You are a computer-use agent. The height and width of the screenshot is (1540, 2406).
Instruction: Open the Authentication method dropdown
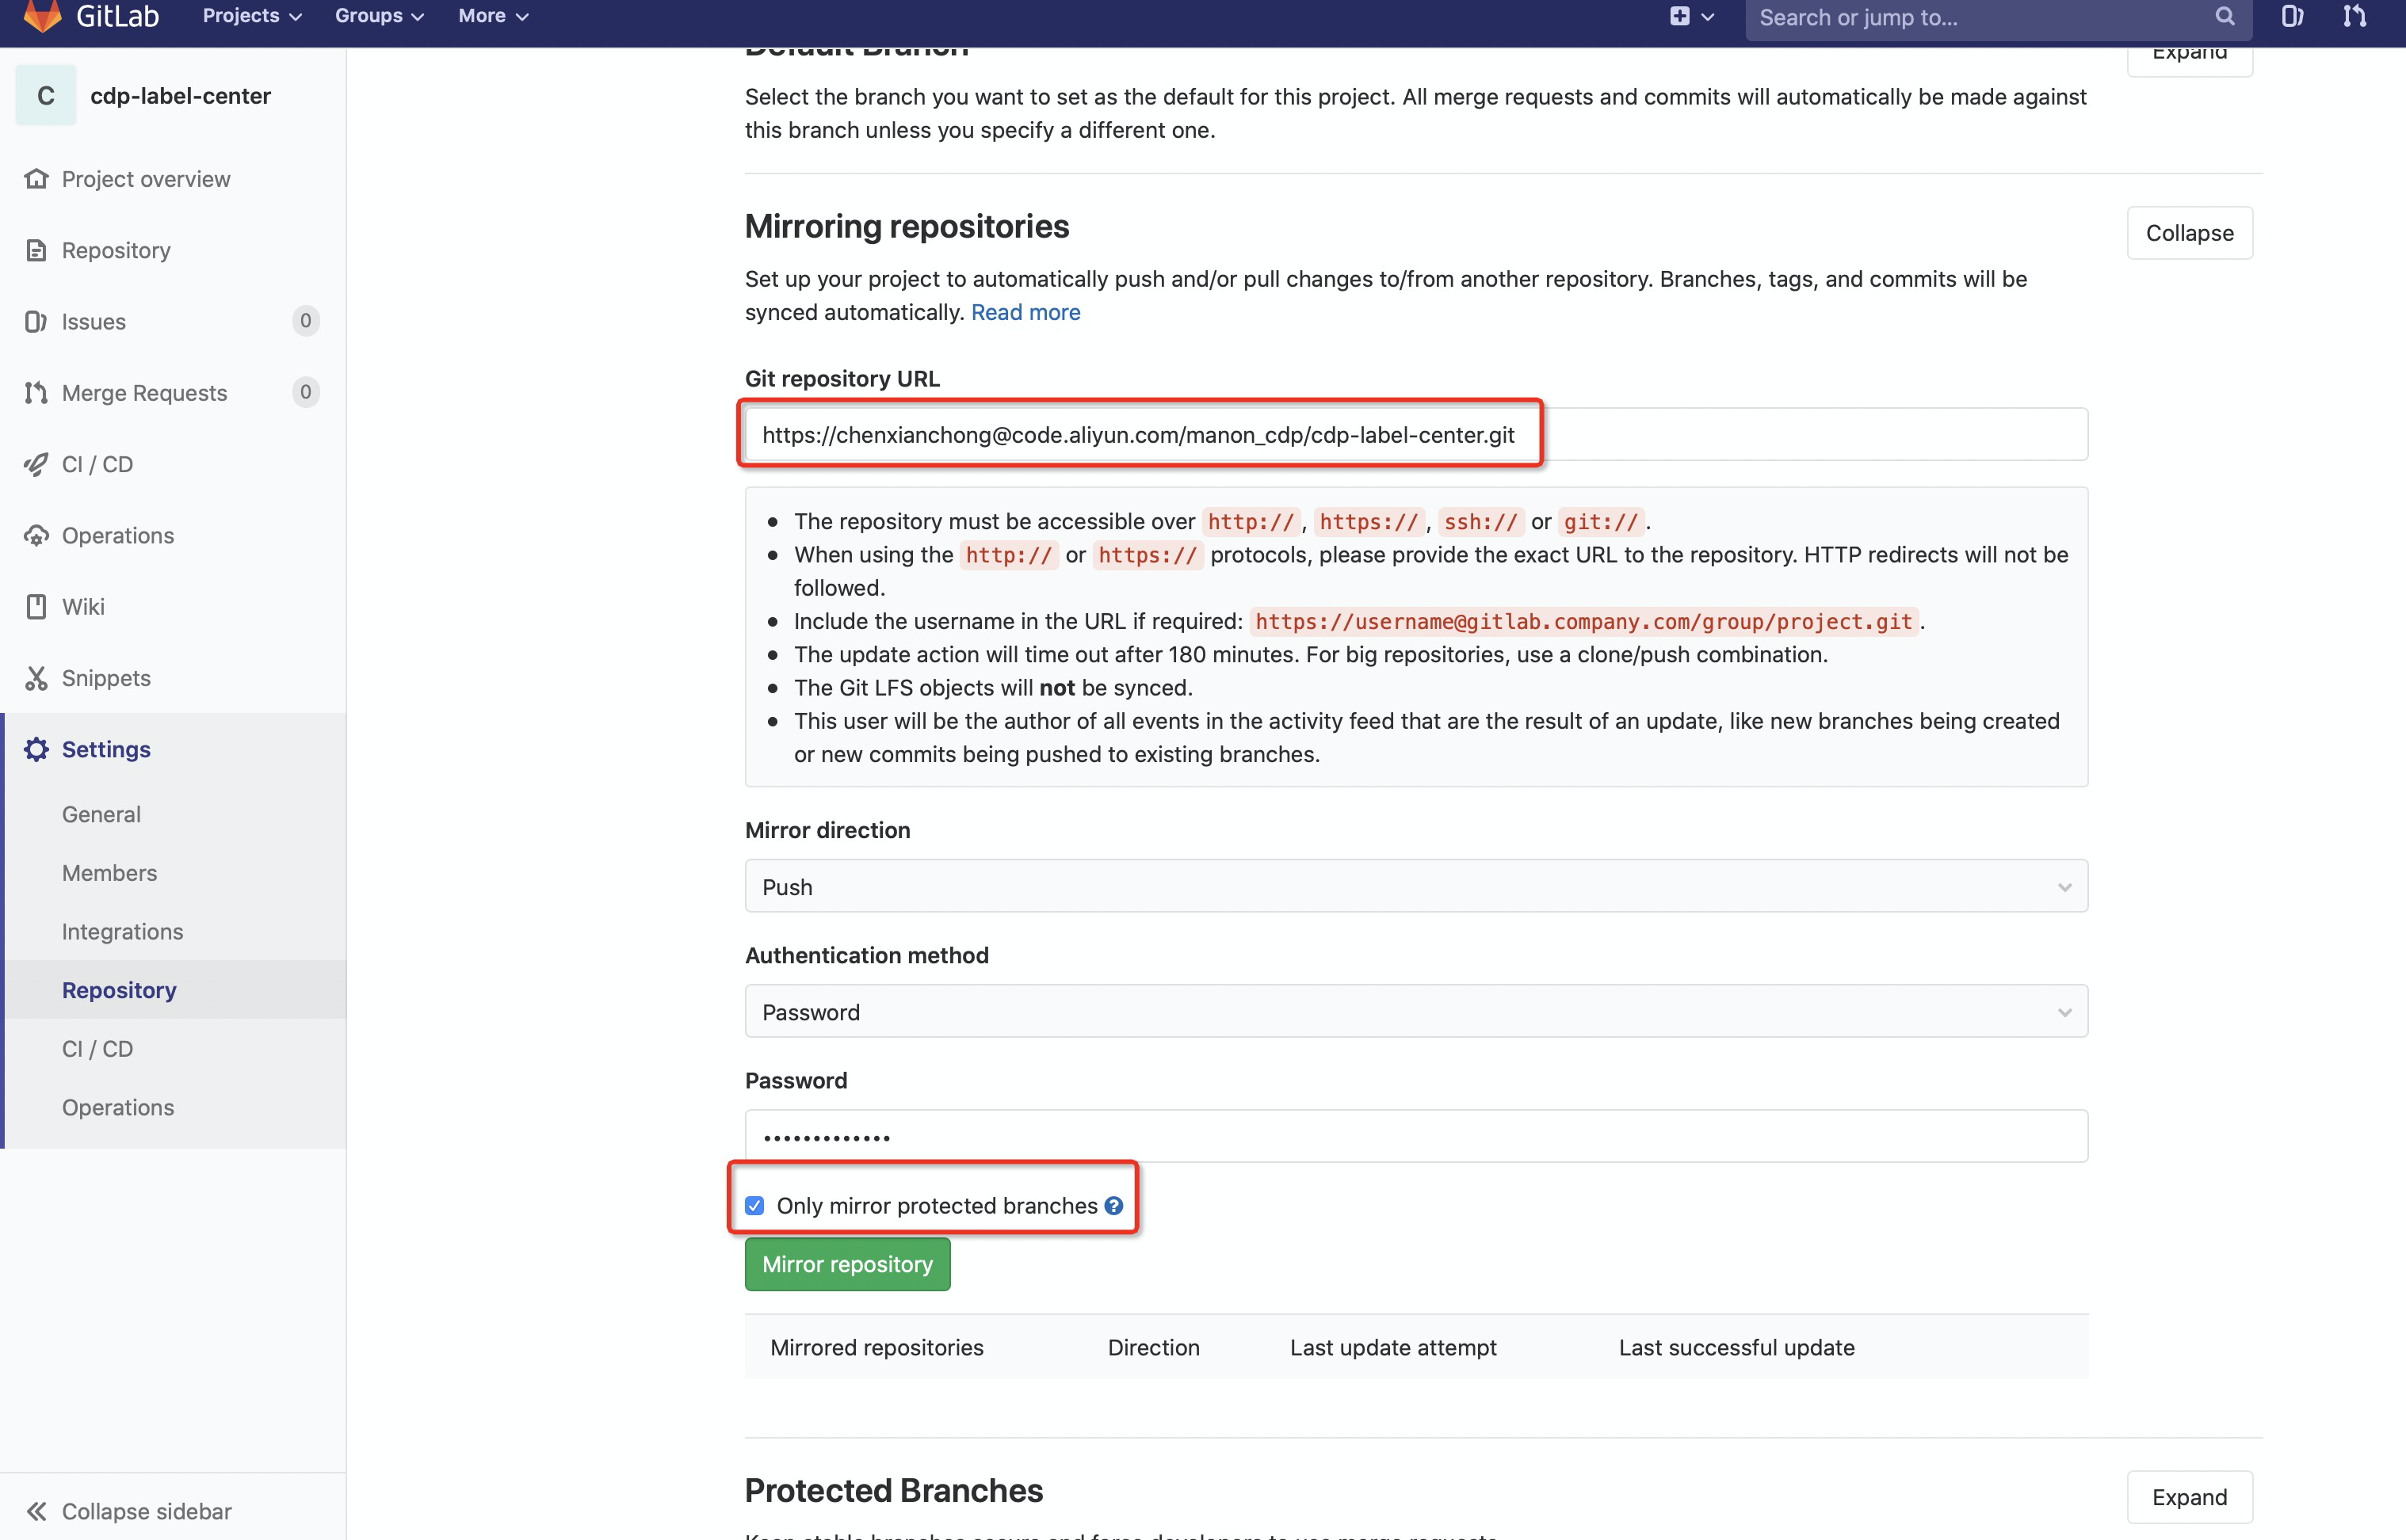[1415, 1011]
